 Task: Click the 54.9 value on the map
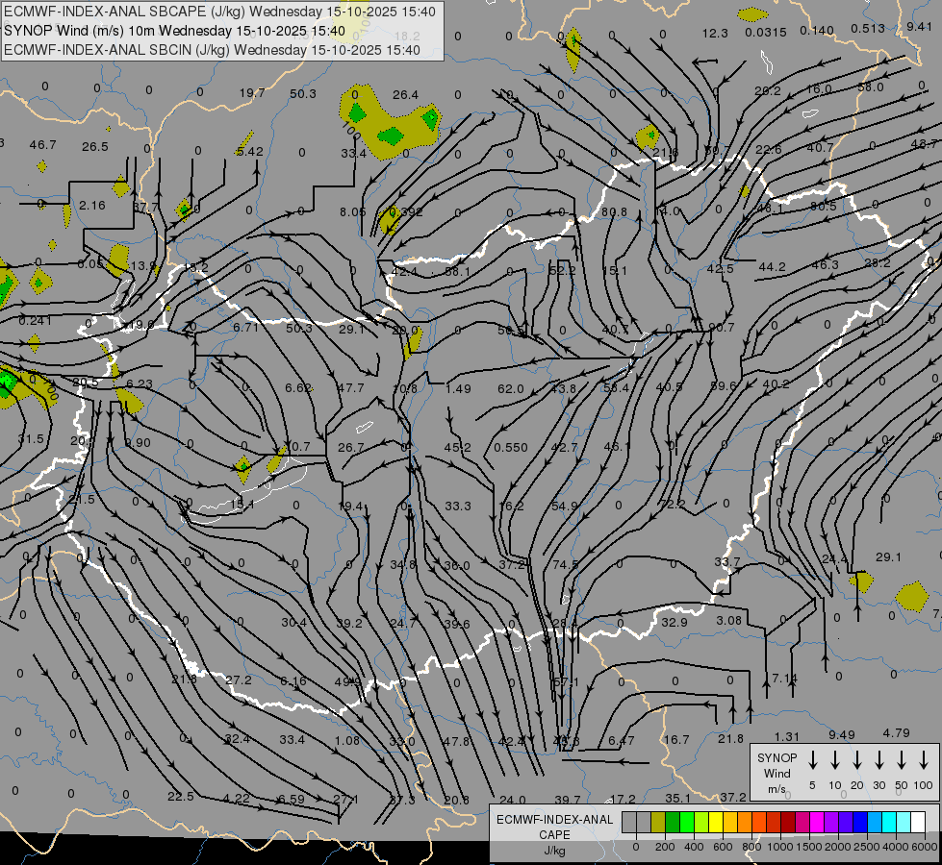pos(564,507)
